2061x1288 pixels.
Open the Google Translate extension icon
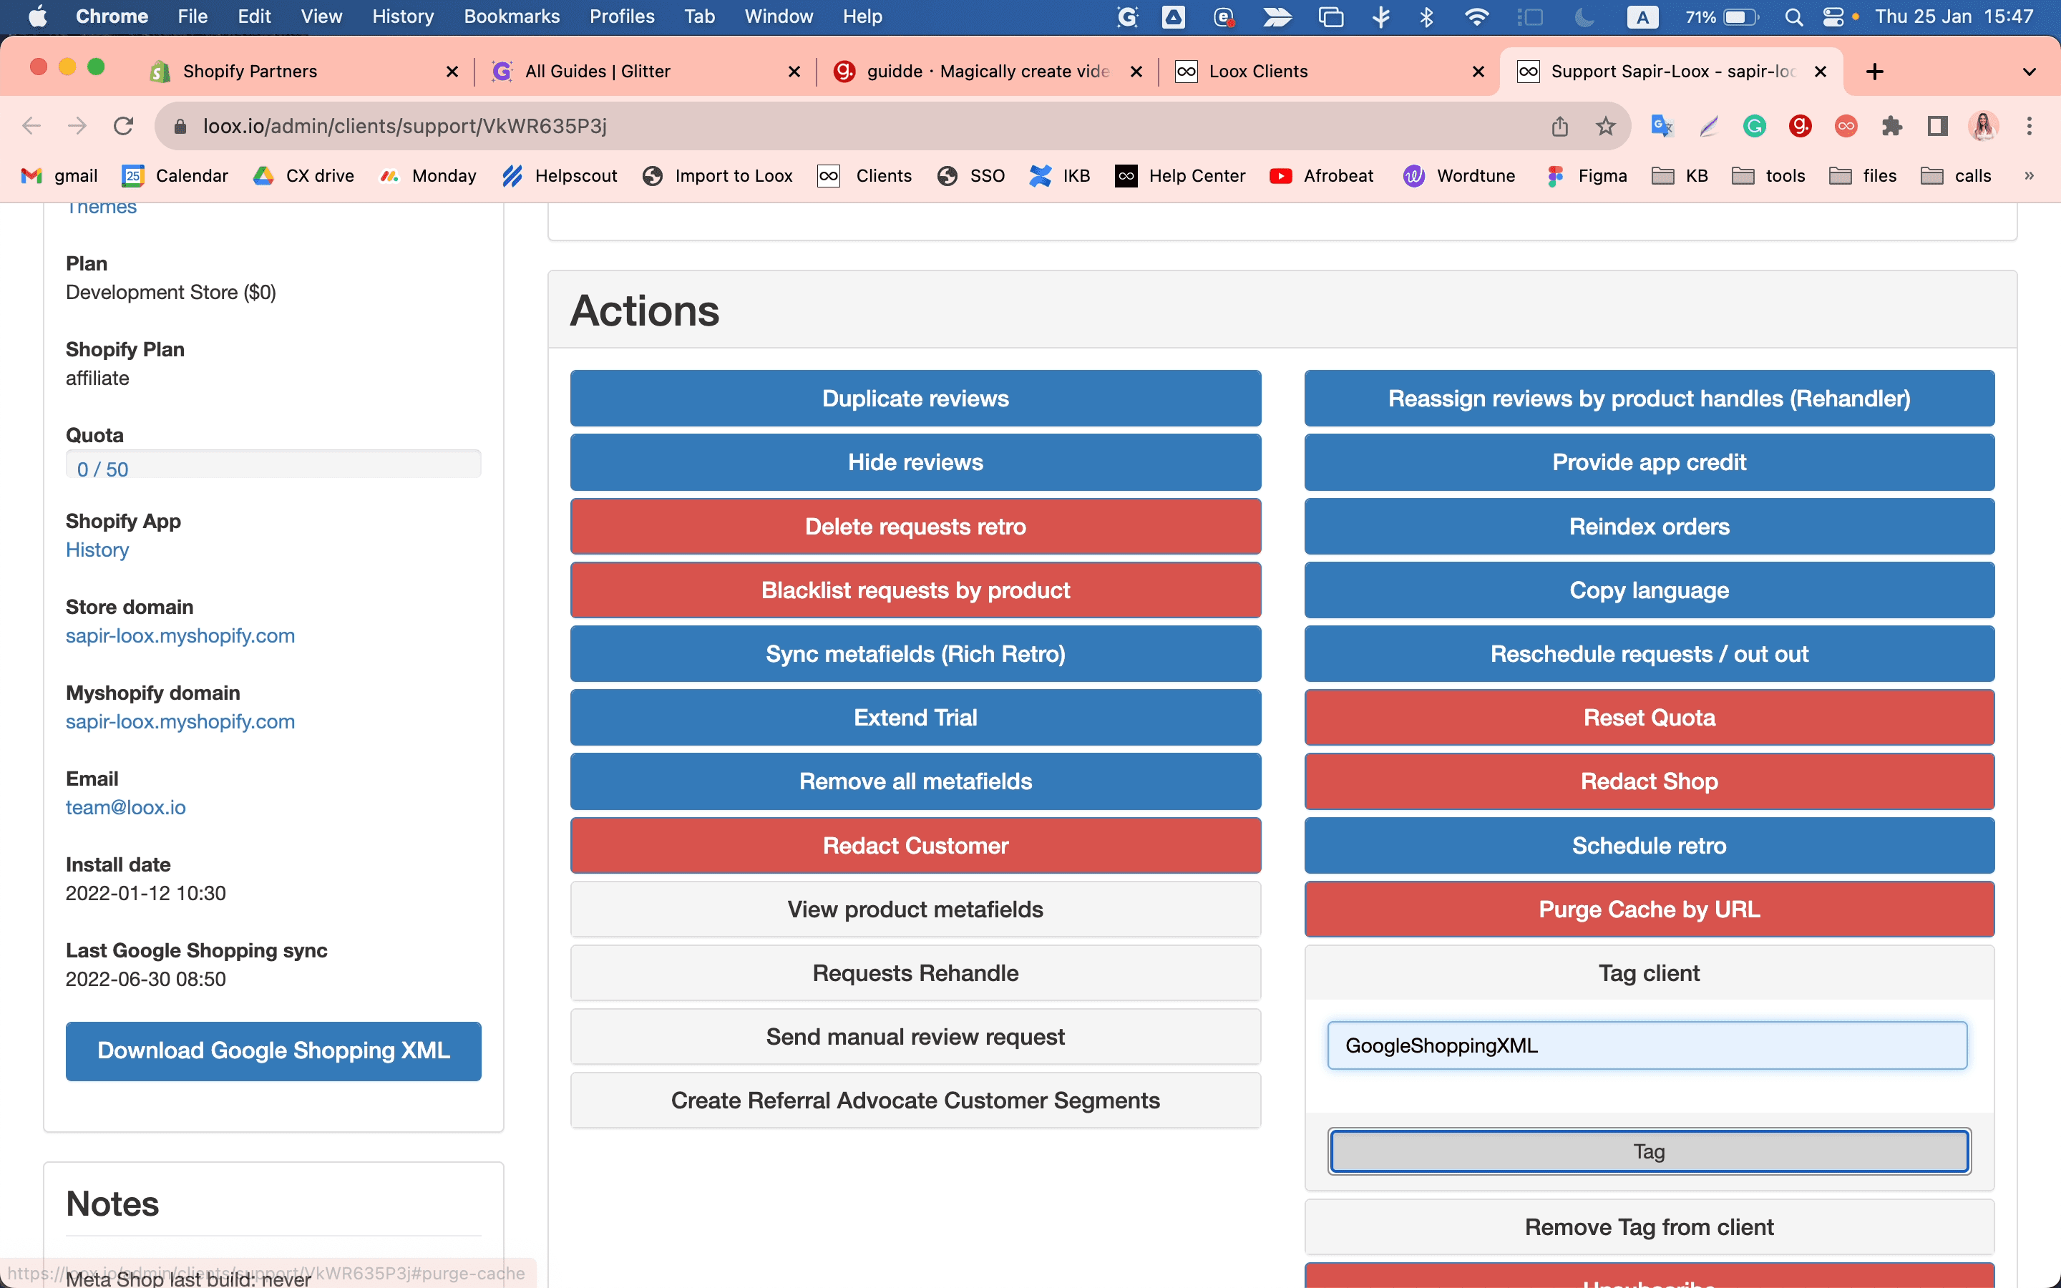[1662, 126]
